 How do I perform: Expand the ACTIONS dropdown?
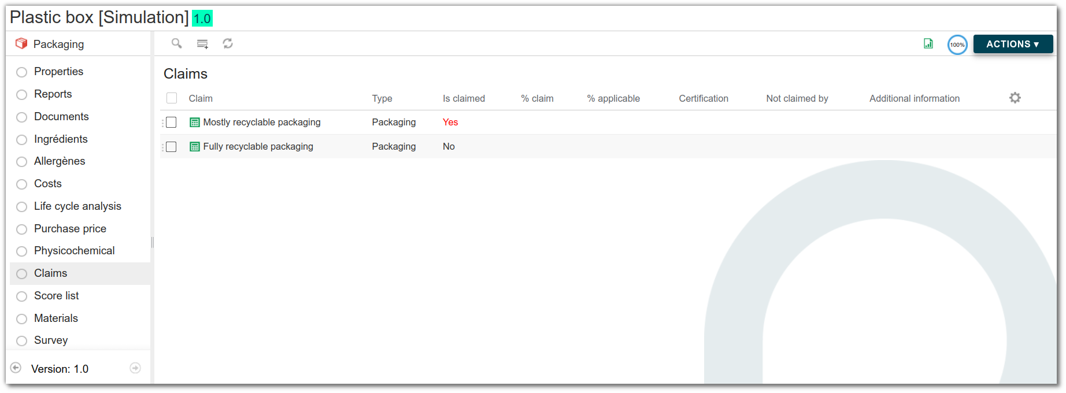(1013, 44)
